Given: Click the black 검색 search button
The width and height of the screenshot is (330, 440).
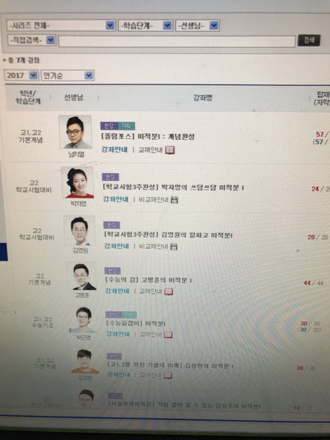Looking at the screenshot, I should [309, 41].
